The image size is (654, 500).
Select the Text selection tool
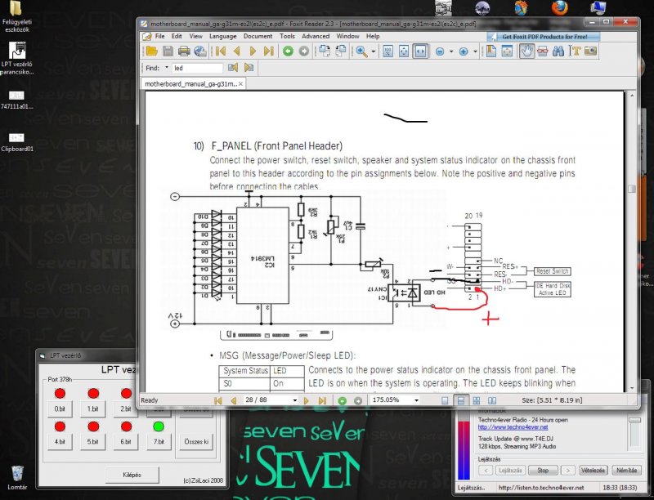point(575,51)
